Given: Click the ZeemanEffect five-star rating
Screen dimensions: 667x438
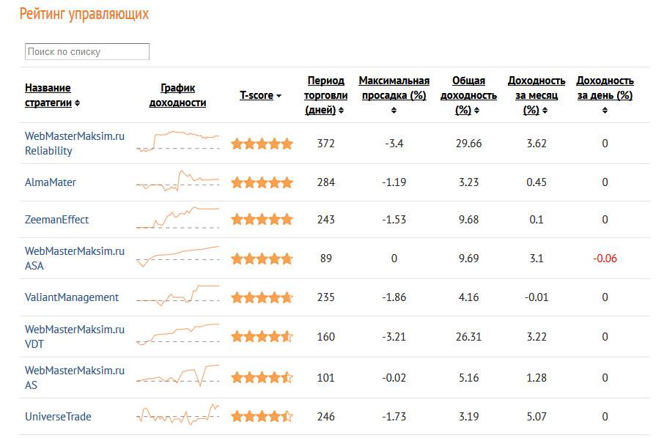Looking at the screenshot, I should [262, 220].
